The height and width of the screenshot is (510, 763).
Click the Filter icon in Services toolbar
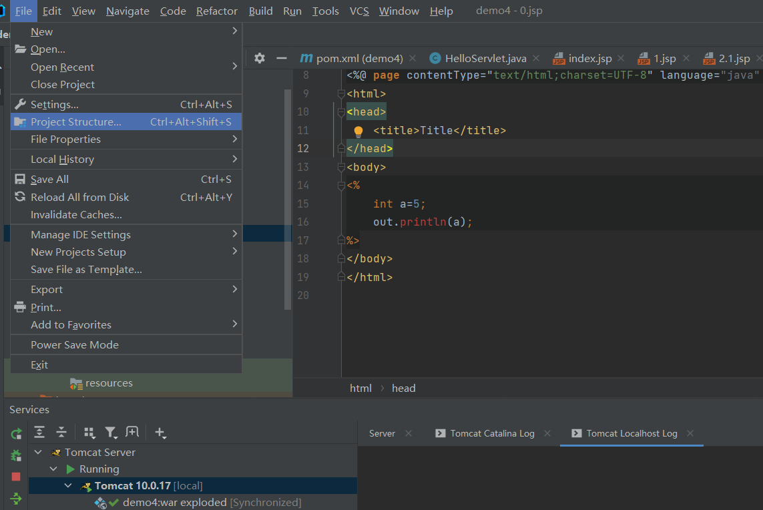point(110,433)
